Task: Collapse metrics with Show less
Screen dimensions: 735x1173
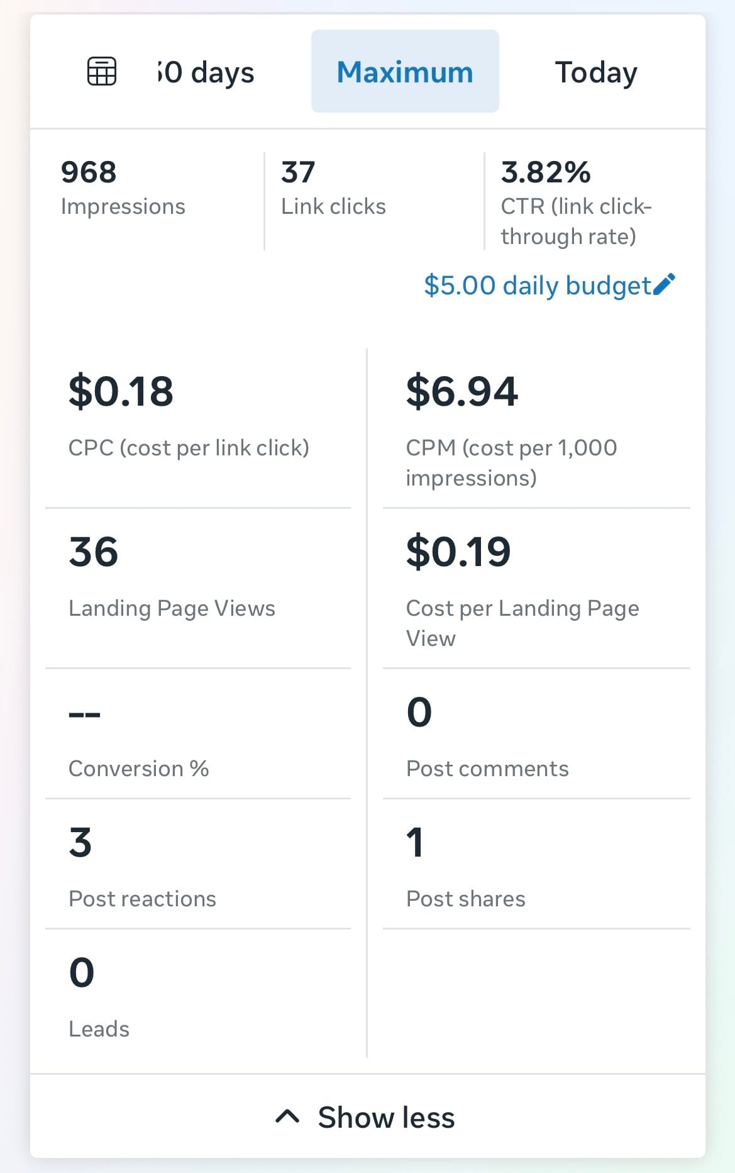Action: tap(385, 1117)
